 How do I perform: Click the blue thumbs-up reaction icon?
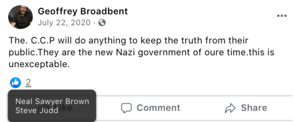click(15, 83)
